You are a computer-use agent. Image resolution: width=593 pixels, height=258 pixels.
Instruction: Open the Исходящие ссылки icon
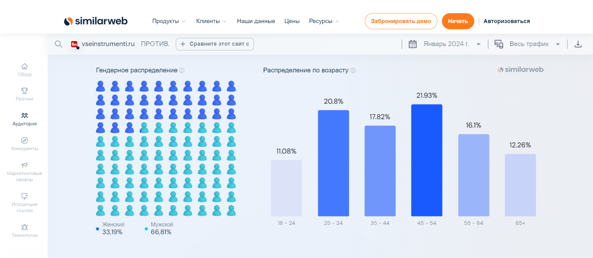[x=24, y=196]
